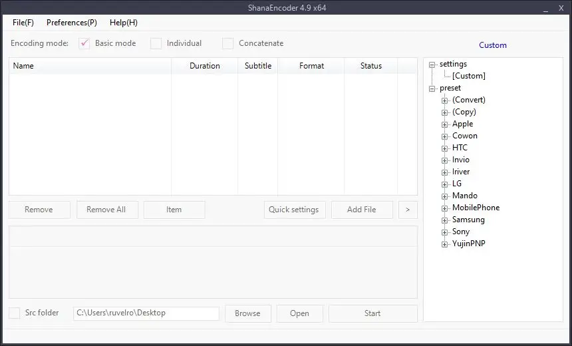The height and width of the screenshot is (346, 572).
Task: Enable Individual encoding mode checkbox
Action: 156,43
